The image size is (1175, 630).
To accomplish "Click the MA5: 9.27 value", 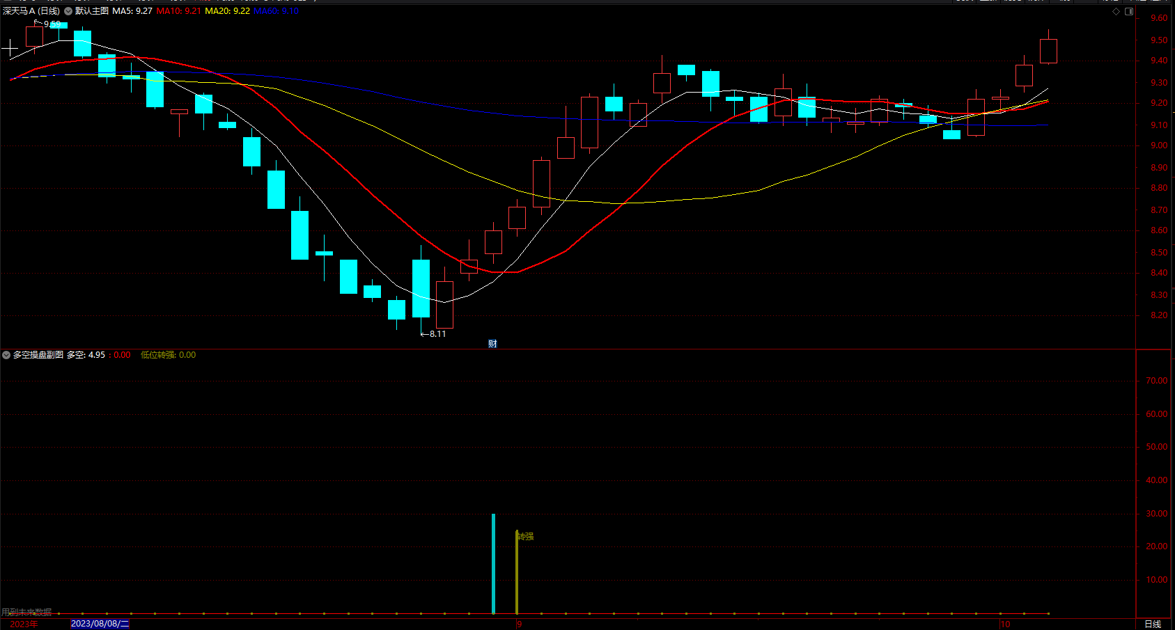I will [132, 11].
